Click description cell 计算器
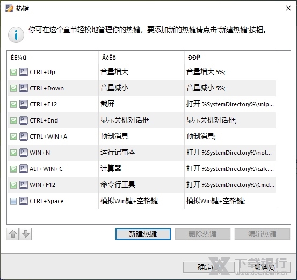 tap(111, 169)
